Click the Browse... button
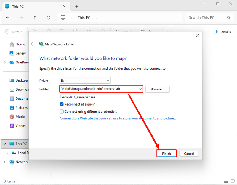 pyautogui.click(x=158, y=89)
